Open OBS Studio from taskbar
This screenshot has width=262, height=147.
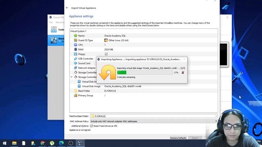pos(71,143)
